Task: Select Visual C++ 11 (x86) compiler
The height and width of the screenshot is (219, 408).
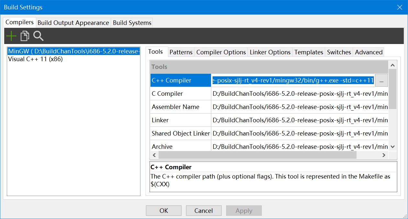Action: (35, 59)
